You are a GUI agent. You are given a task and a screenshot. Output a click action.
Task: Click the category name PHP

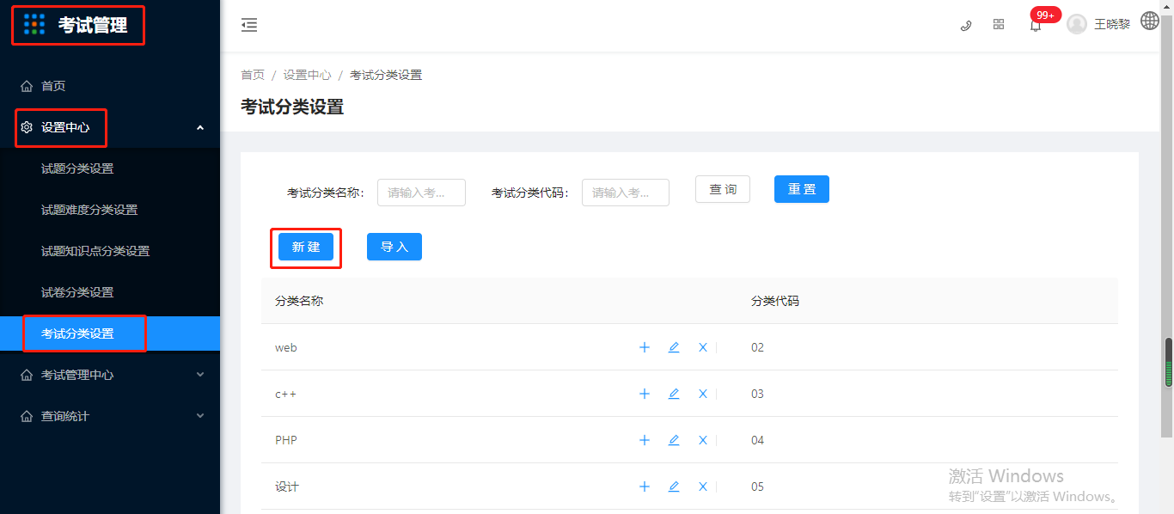click(286, 440)
